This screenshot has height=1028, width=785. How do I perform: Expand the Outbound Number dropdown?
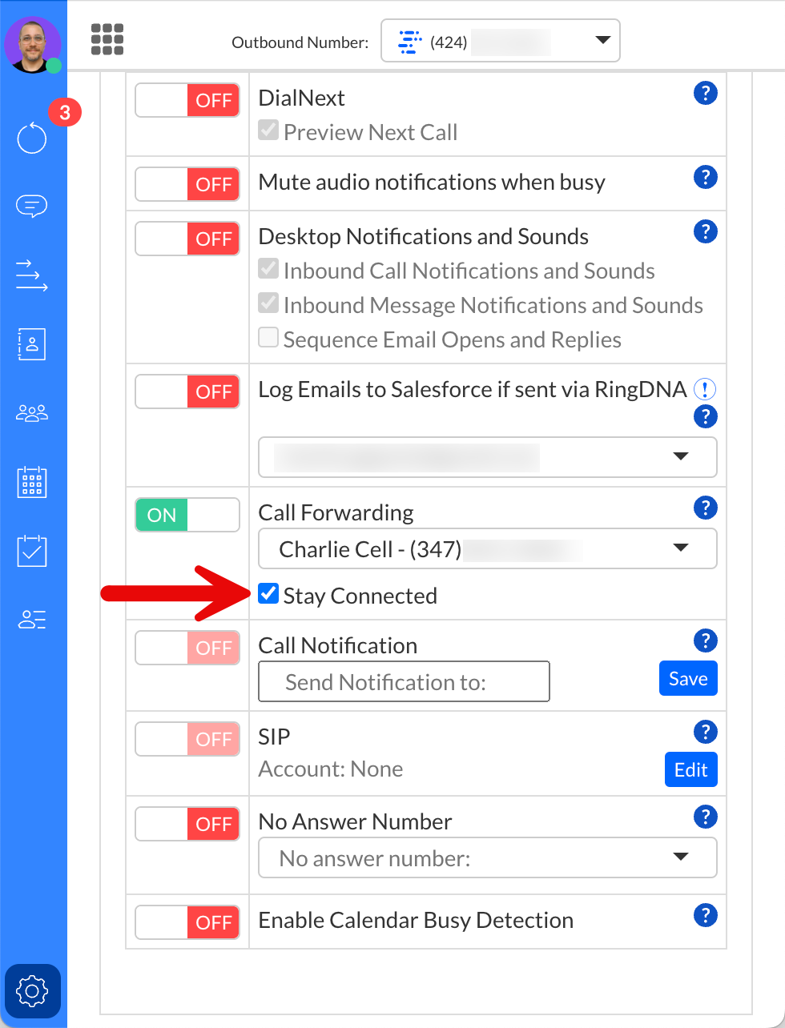pyautogui.click(x=500, y=41)
